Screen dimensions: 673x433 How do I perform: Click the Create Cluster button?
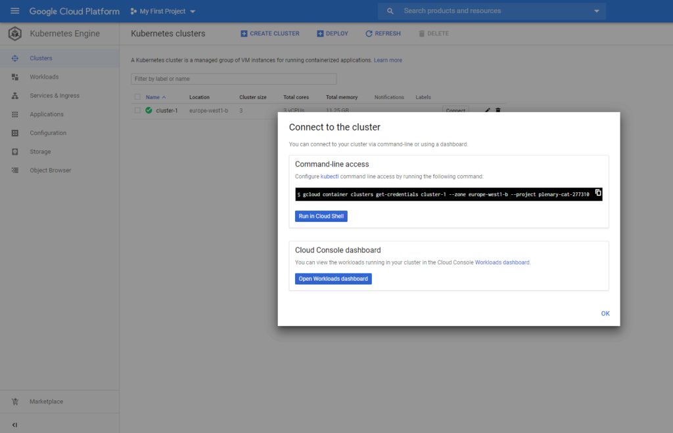[x=270, y=33]
